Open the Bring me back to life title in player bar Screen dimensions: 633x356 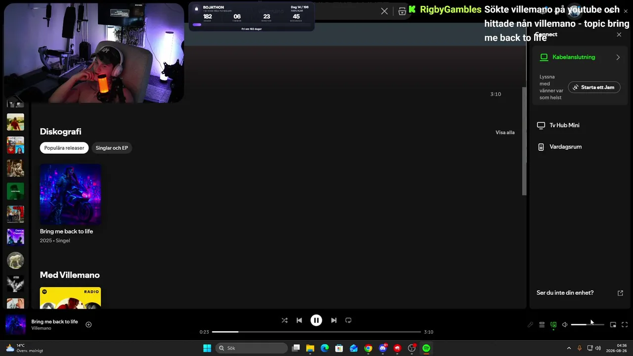tap(54, 321)
